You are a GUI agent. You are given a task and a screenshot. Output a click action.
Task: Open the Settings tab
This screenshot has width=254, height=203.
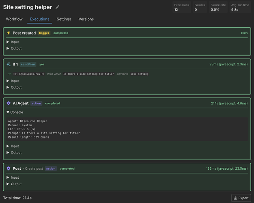click(x=64, y=19)
